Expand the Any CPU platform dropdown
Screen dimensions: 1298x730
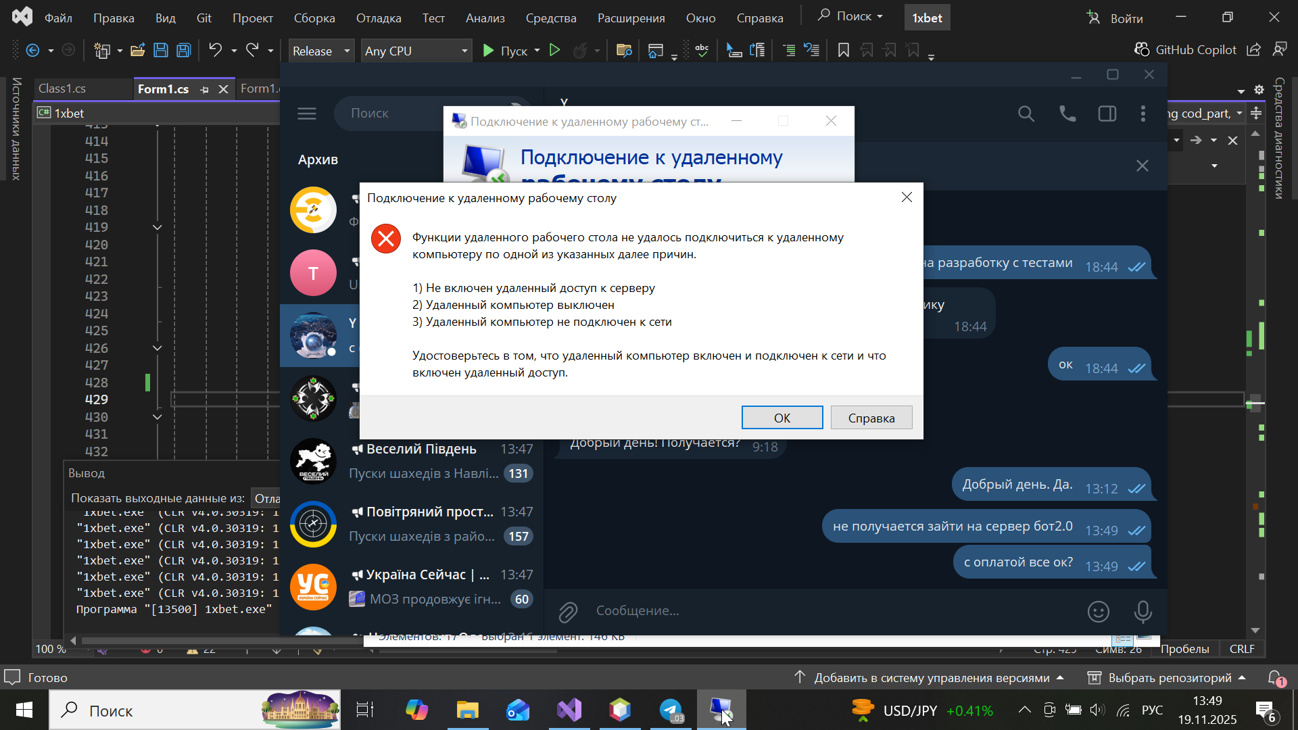(x=416, y=51)
